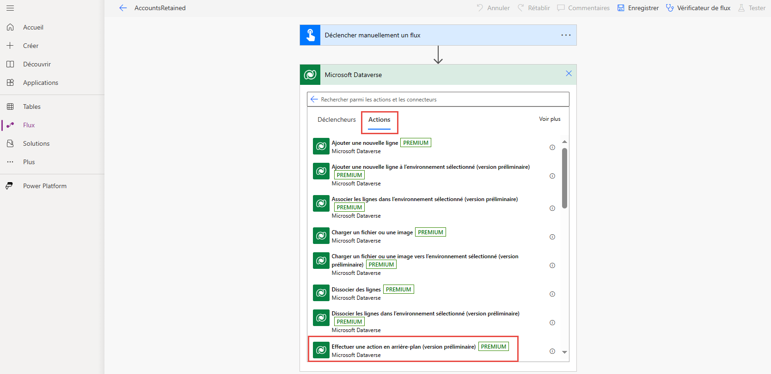Open the hamburger navigation menu
The height and width of the screenshot is (374, 771).
[10, 8]
